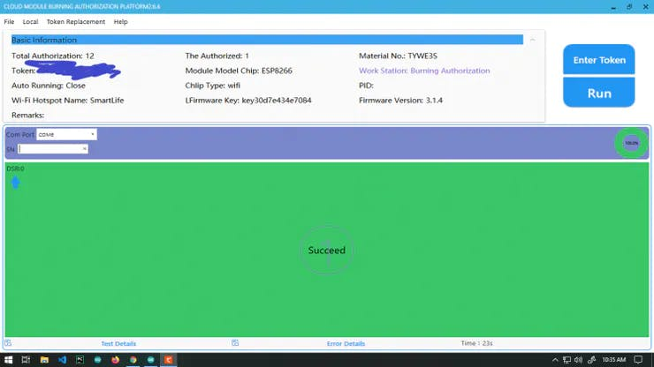654x367 pixels.
Task: Show hidden system tray icons
Action: tap(555, 360)
